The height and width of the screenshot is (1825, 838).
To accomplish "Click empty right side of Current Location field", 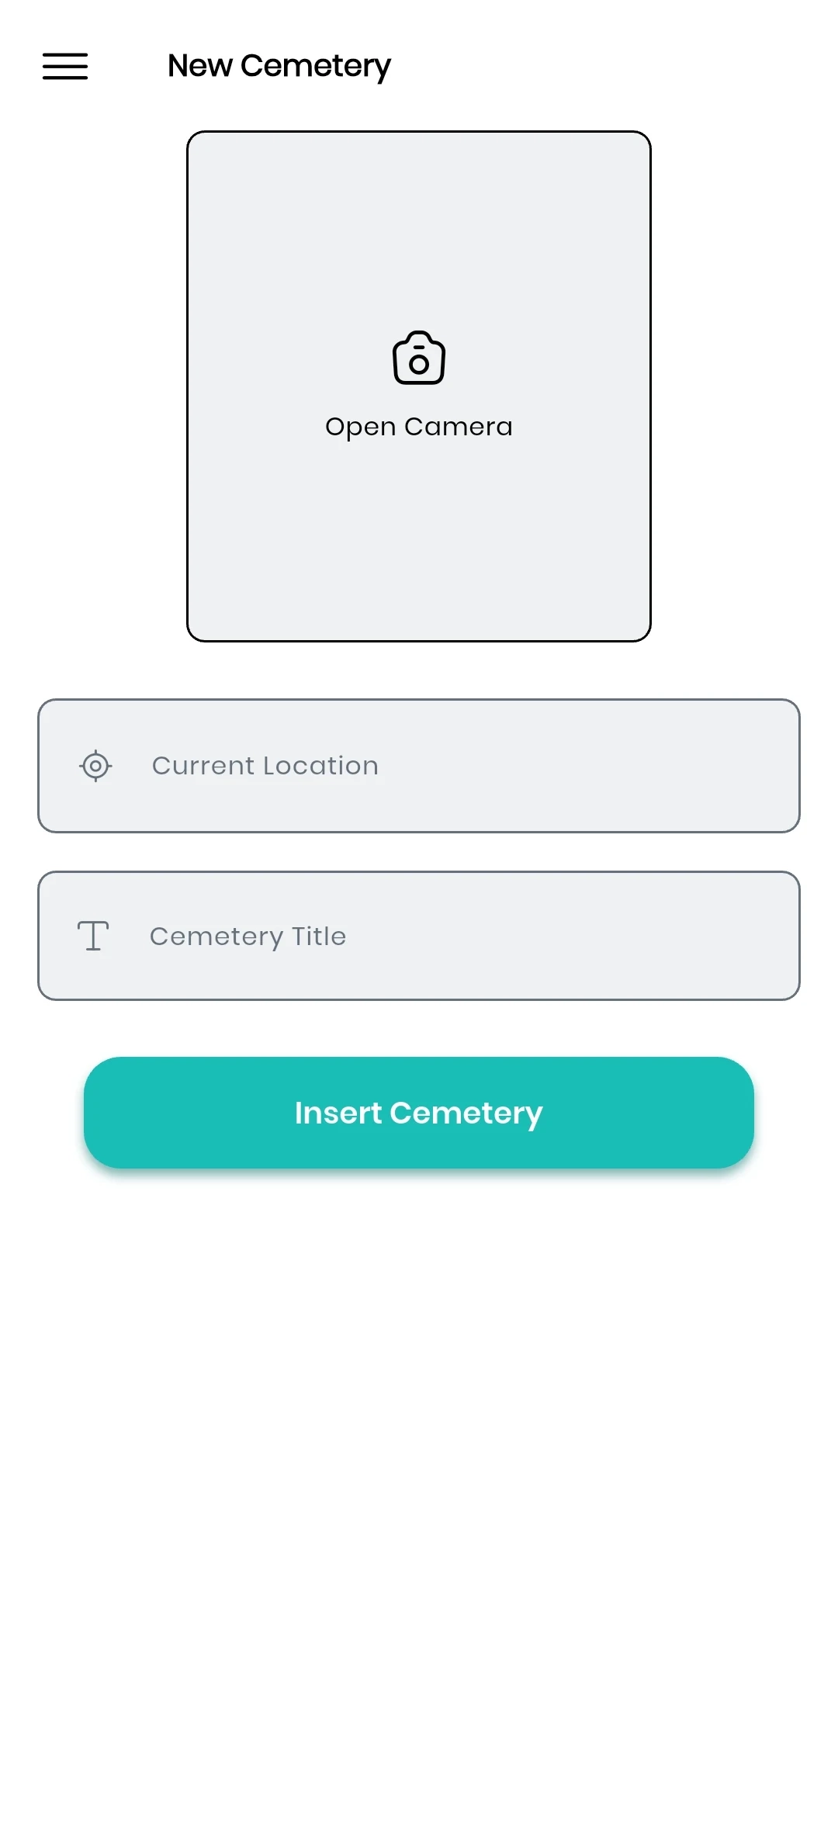I will click(660, 766).
